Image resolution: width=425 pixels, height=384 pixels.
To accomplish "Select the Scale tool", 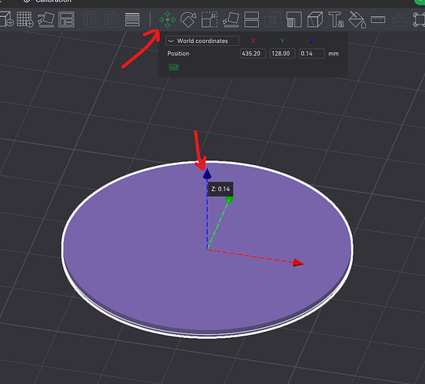I will click(209, 19).
